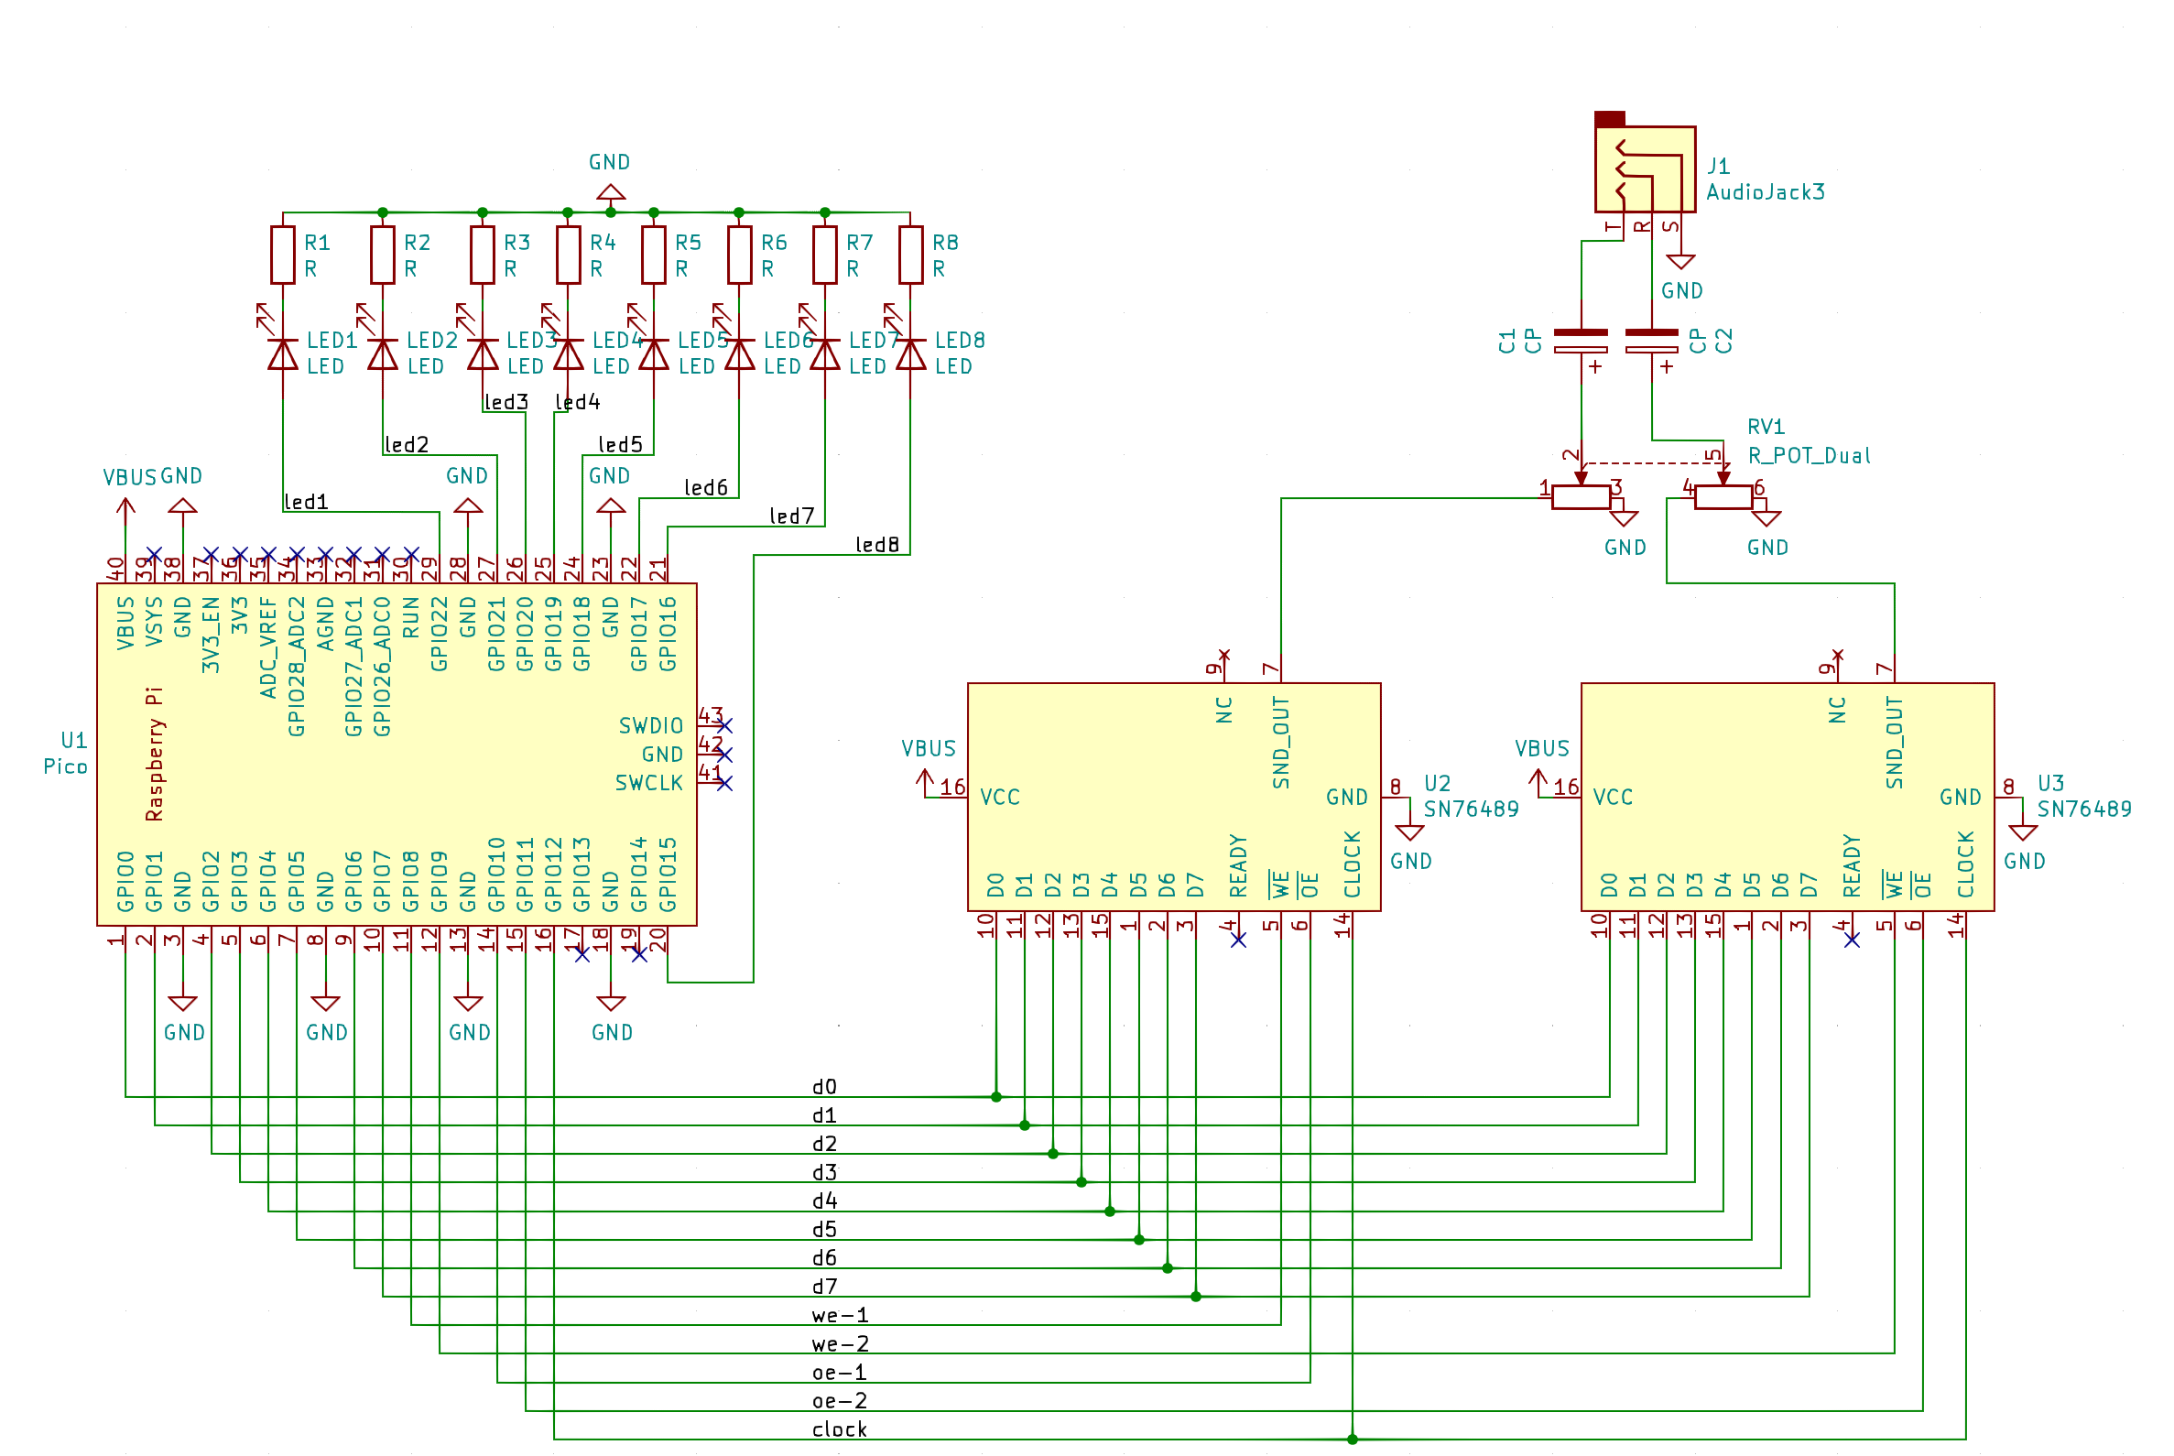This screenshot has width=2174, height=1456.
Task: Click the 'we-1' net label
Action: point(840,1315)
